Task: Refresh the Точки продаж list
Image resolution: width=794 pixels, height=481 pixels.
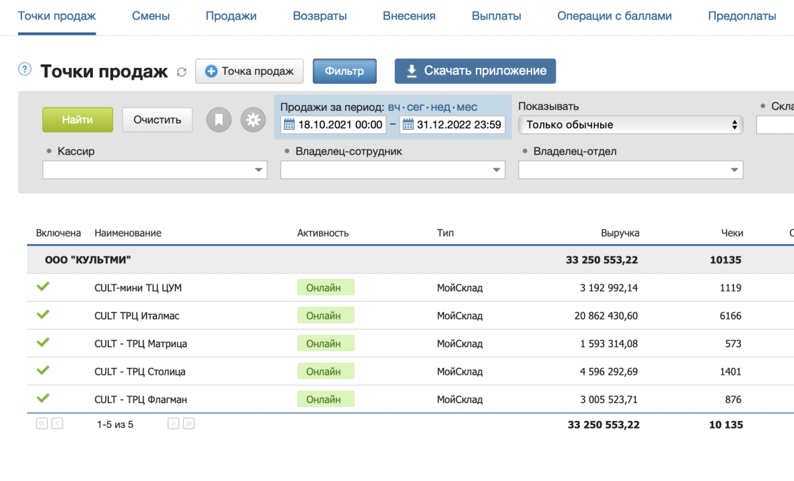Action: [x=181, y=73]
